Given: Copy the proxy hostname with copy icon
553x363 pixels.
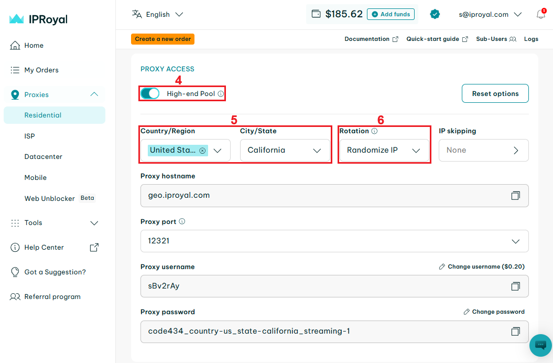Looking at the screenshot, I should coord(515,196).
